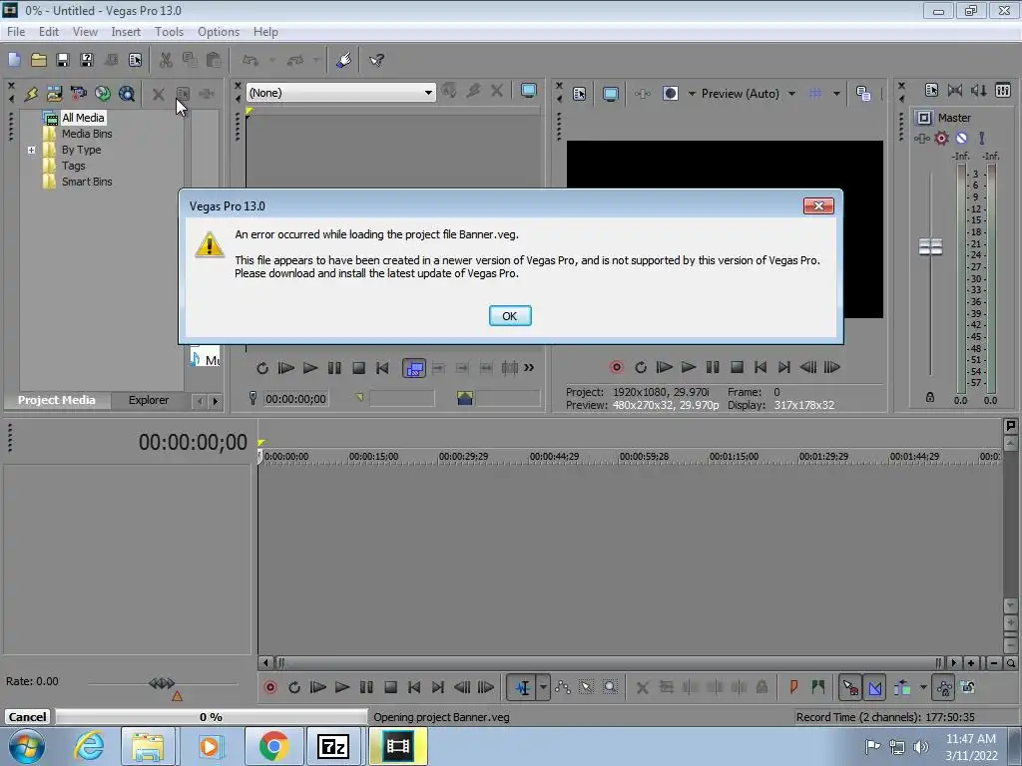This screenshot has height=766, width=1022.
Task: Open the Insert menu
Action: coord(125,32)
